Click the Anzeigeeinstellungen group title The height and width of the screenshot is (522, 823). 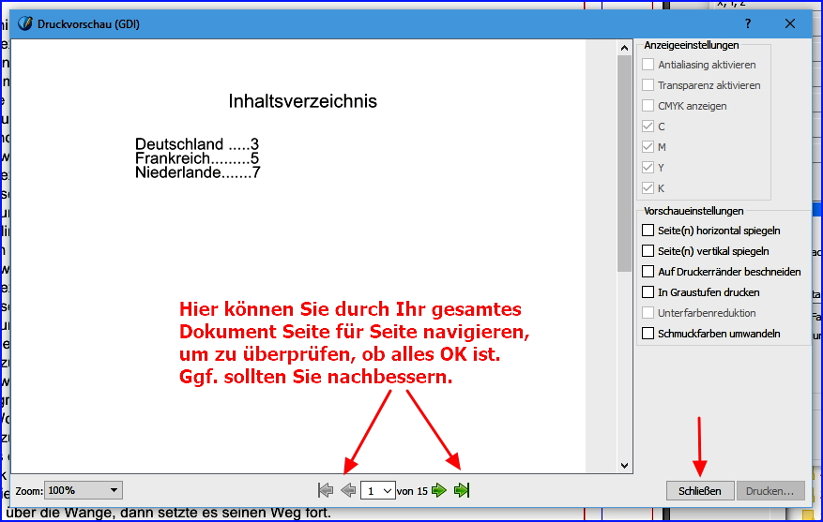pos(692,45)
